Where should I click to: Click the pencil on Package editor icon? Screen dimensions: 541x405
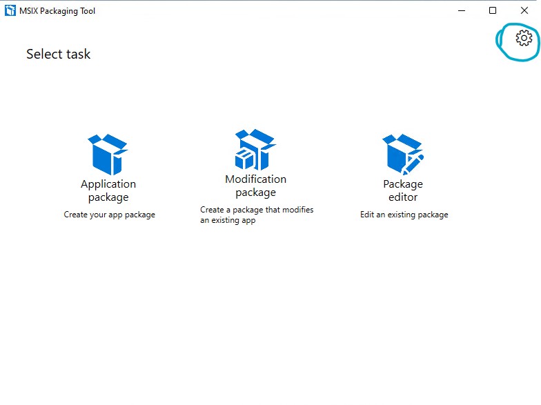coord(413,164)
